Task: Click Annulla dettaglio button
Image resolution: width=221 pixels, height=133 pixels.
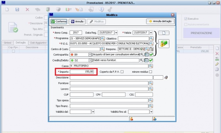Action: pos(160,21)
